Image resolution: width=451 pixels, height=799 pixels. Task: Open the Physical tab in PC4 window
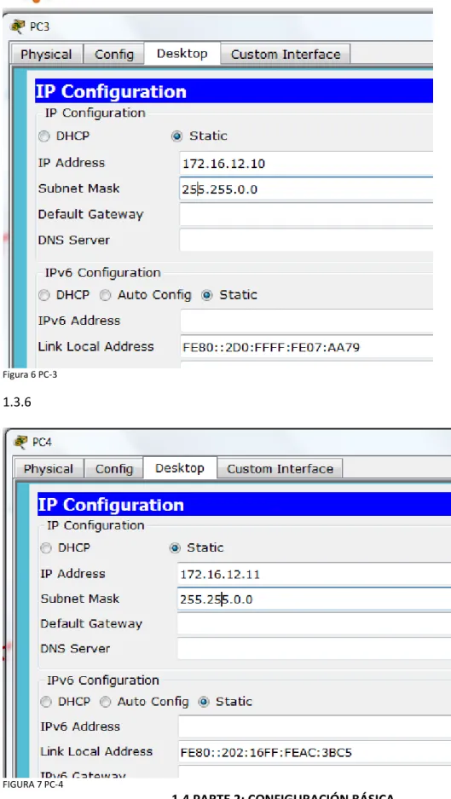pyautogui.click(x=49, y=469)
